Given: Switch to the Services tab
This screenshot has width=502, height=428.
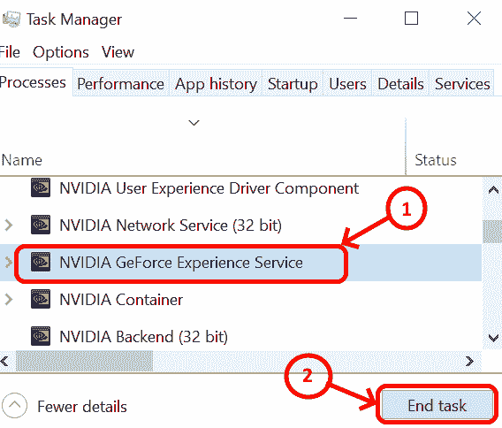Looking at the screenshot, I should 462,84.
